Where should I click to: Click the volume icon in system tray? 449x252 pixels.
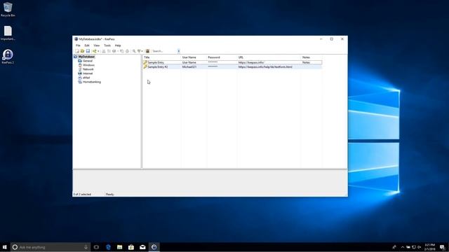(x=420, y=247)
